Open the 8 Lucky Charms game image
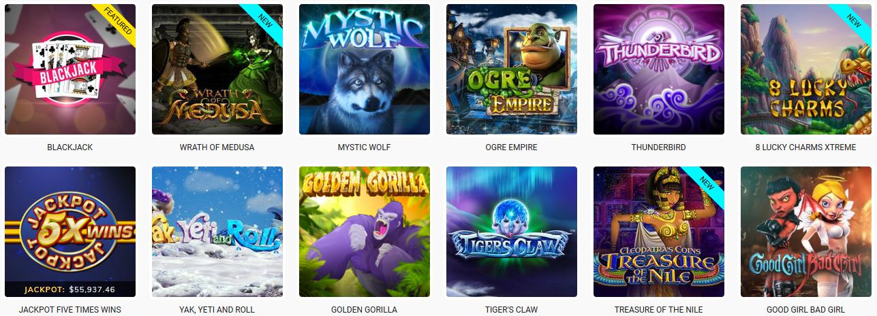This screenshot has height=316, width=877. tap(806, 69)
